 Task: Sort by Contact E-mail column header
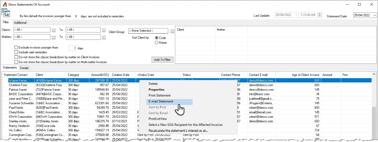[x=261, y=75]
